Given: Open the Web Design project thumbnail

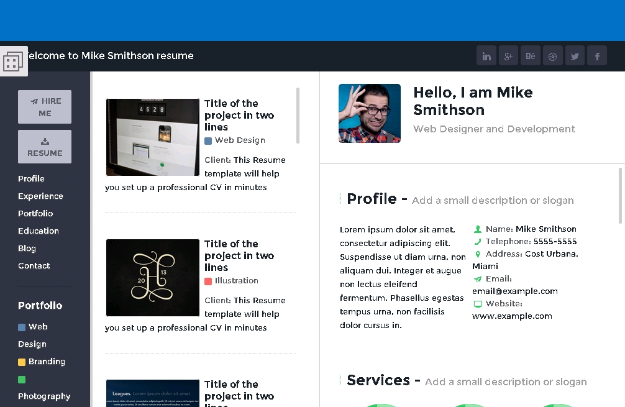Looking at the screenshot, I should click(x=153, y=137).
